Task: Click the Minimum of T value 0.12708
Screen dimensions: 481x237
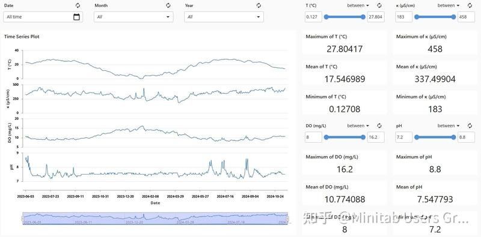Action: click(345, 109)
